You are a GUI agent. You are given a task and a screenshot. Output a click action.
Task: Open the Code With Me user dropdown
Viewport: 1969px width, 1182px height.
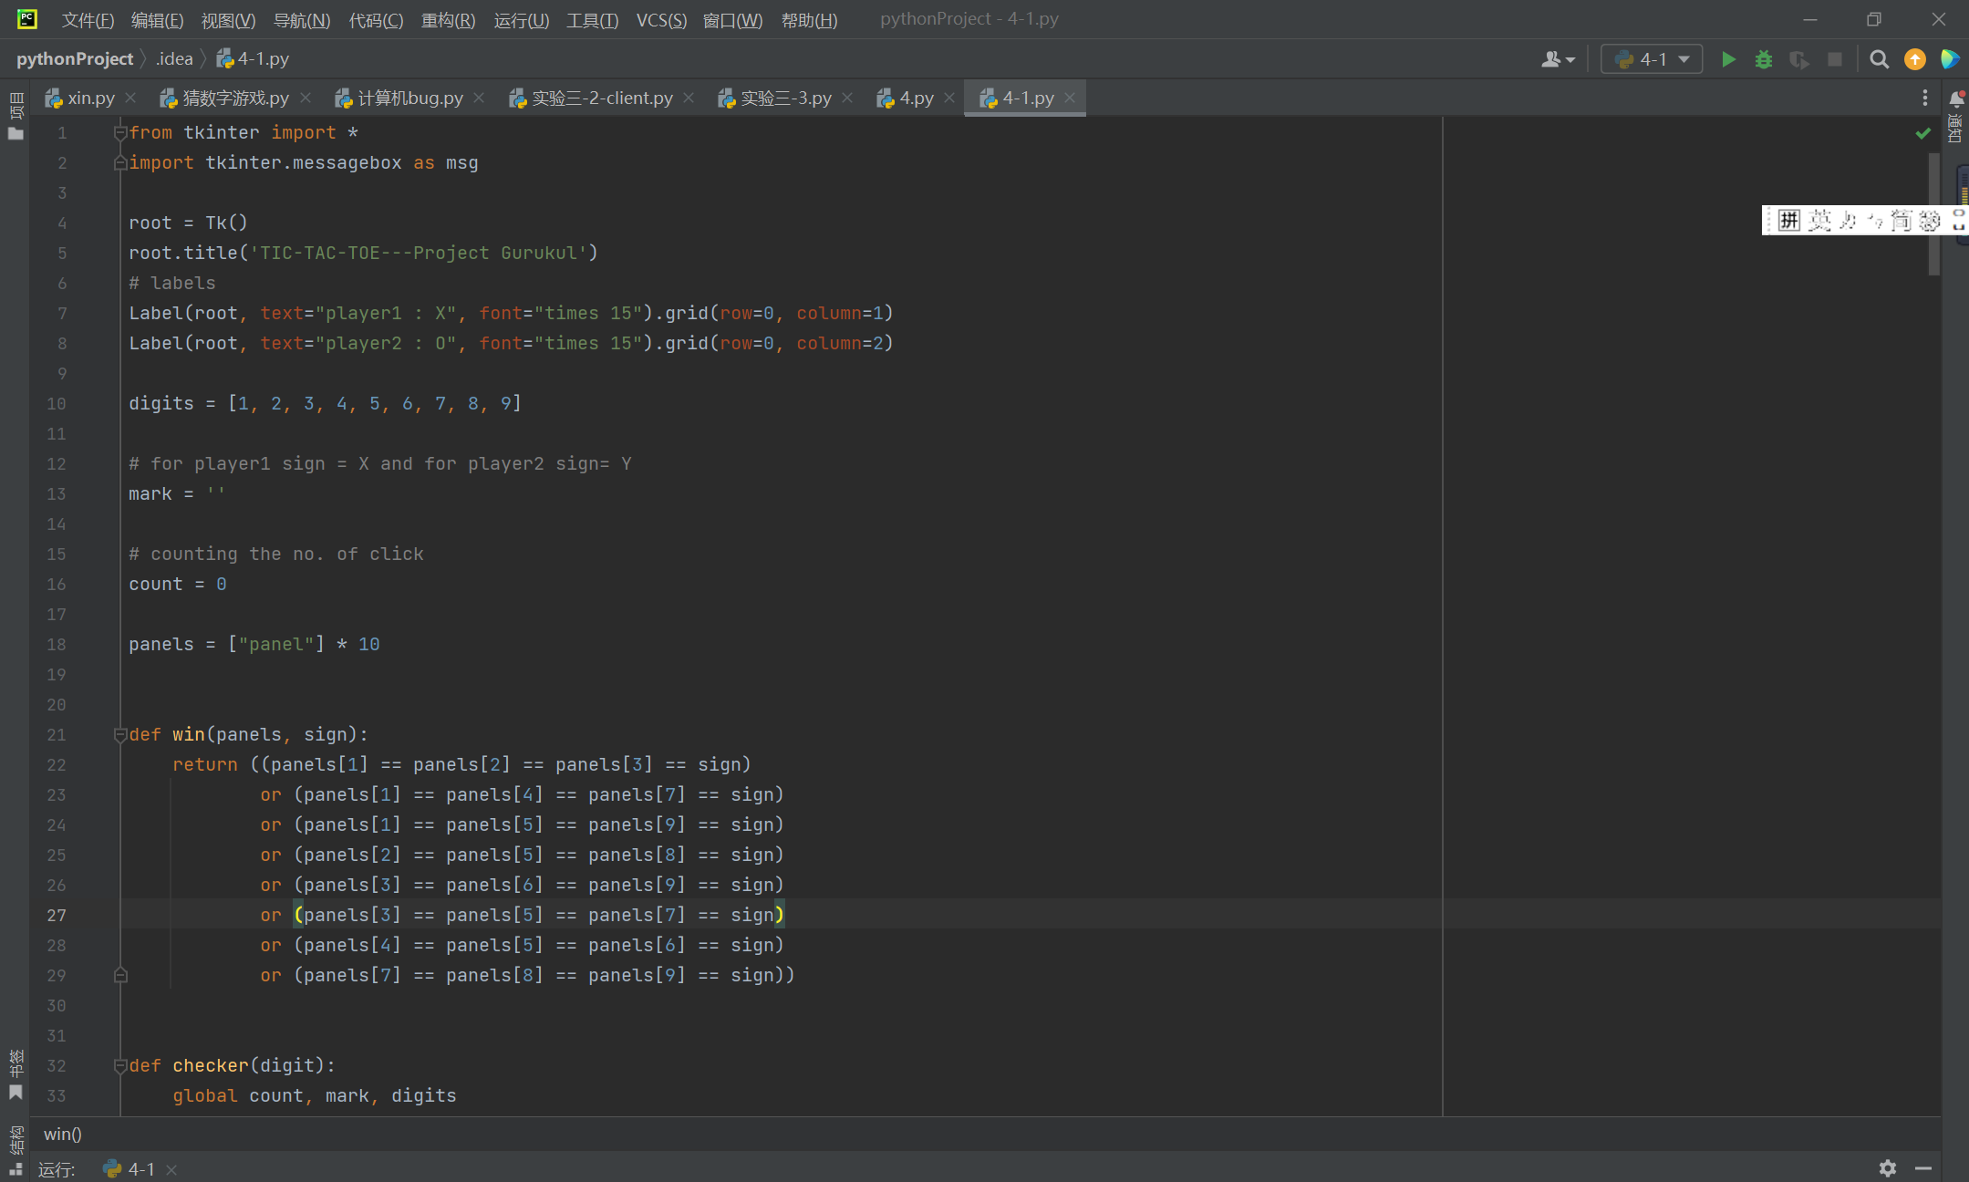click(1558, 59)
